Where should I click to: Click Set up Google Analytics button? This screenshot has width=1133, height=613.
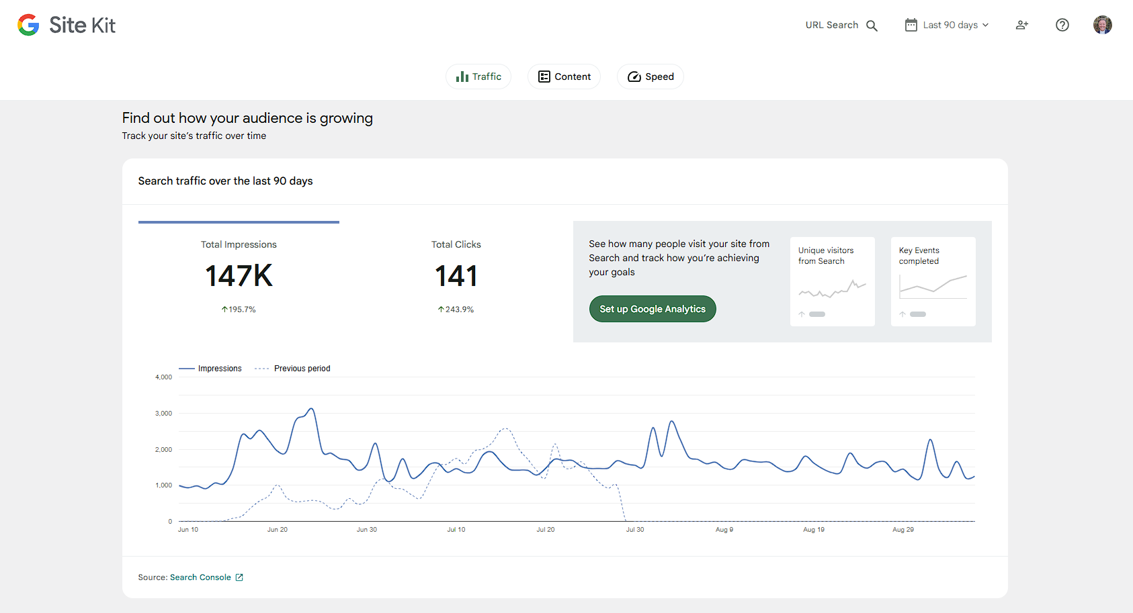pyautogui.click(x=653, y=309)
